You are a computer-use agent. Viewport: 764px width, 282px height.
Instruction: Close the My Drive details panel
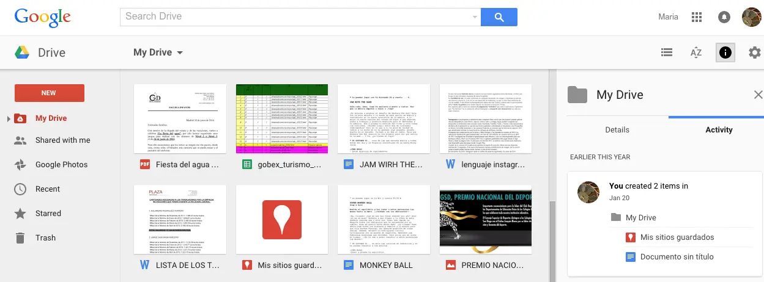click(758, 95)
